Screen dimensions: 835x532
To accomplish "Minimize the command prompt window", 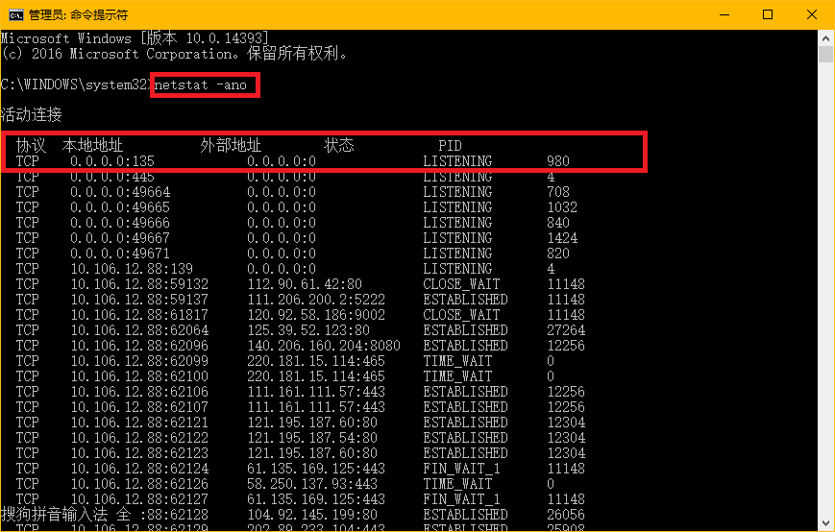I will pyautogui.click(x=724, y=14).
